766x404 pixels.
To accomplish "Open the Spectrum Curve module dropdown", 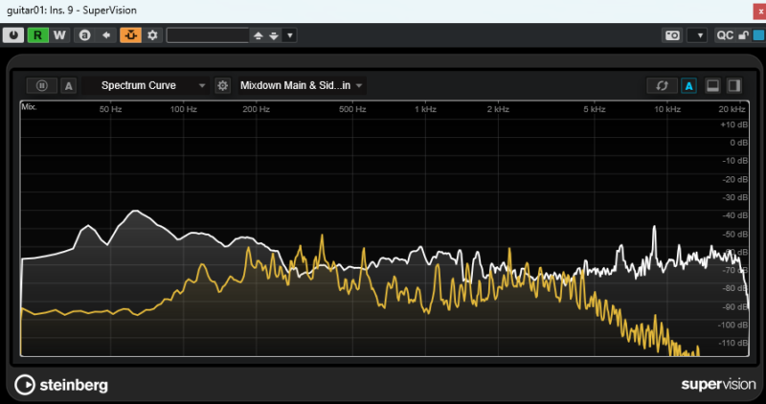I will [146, 85].
